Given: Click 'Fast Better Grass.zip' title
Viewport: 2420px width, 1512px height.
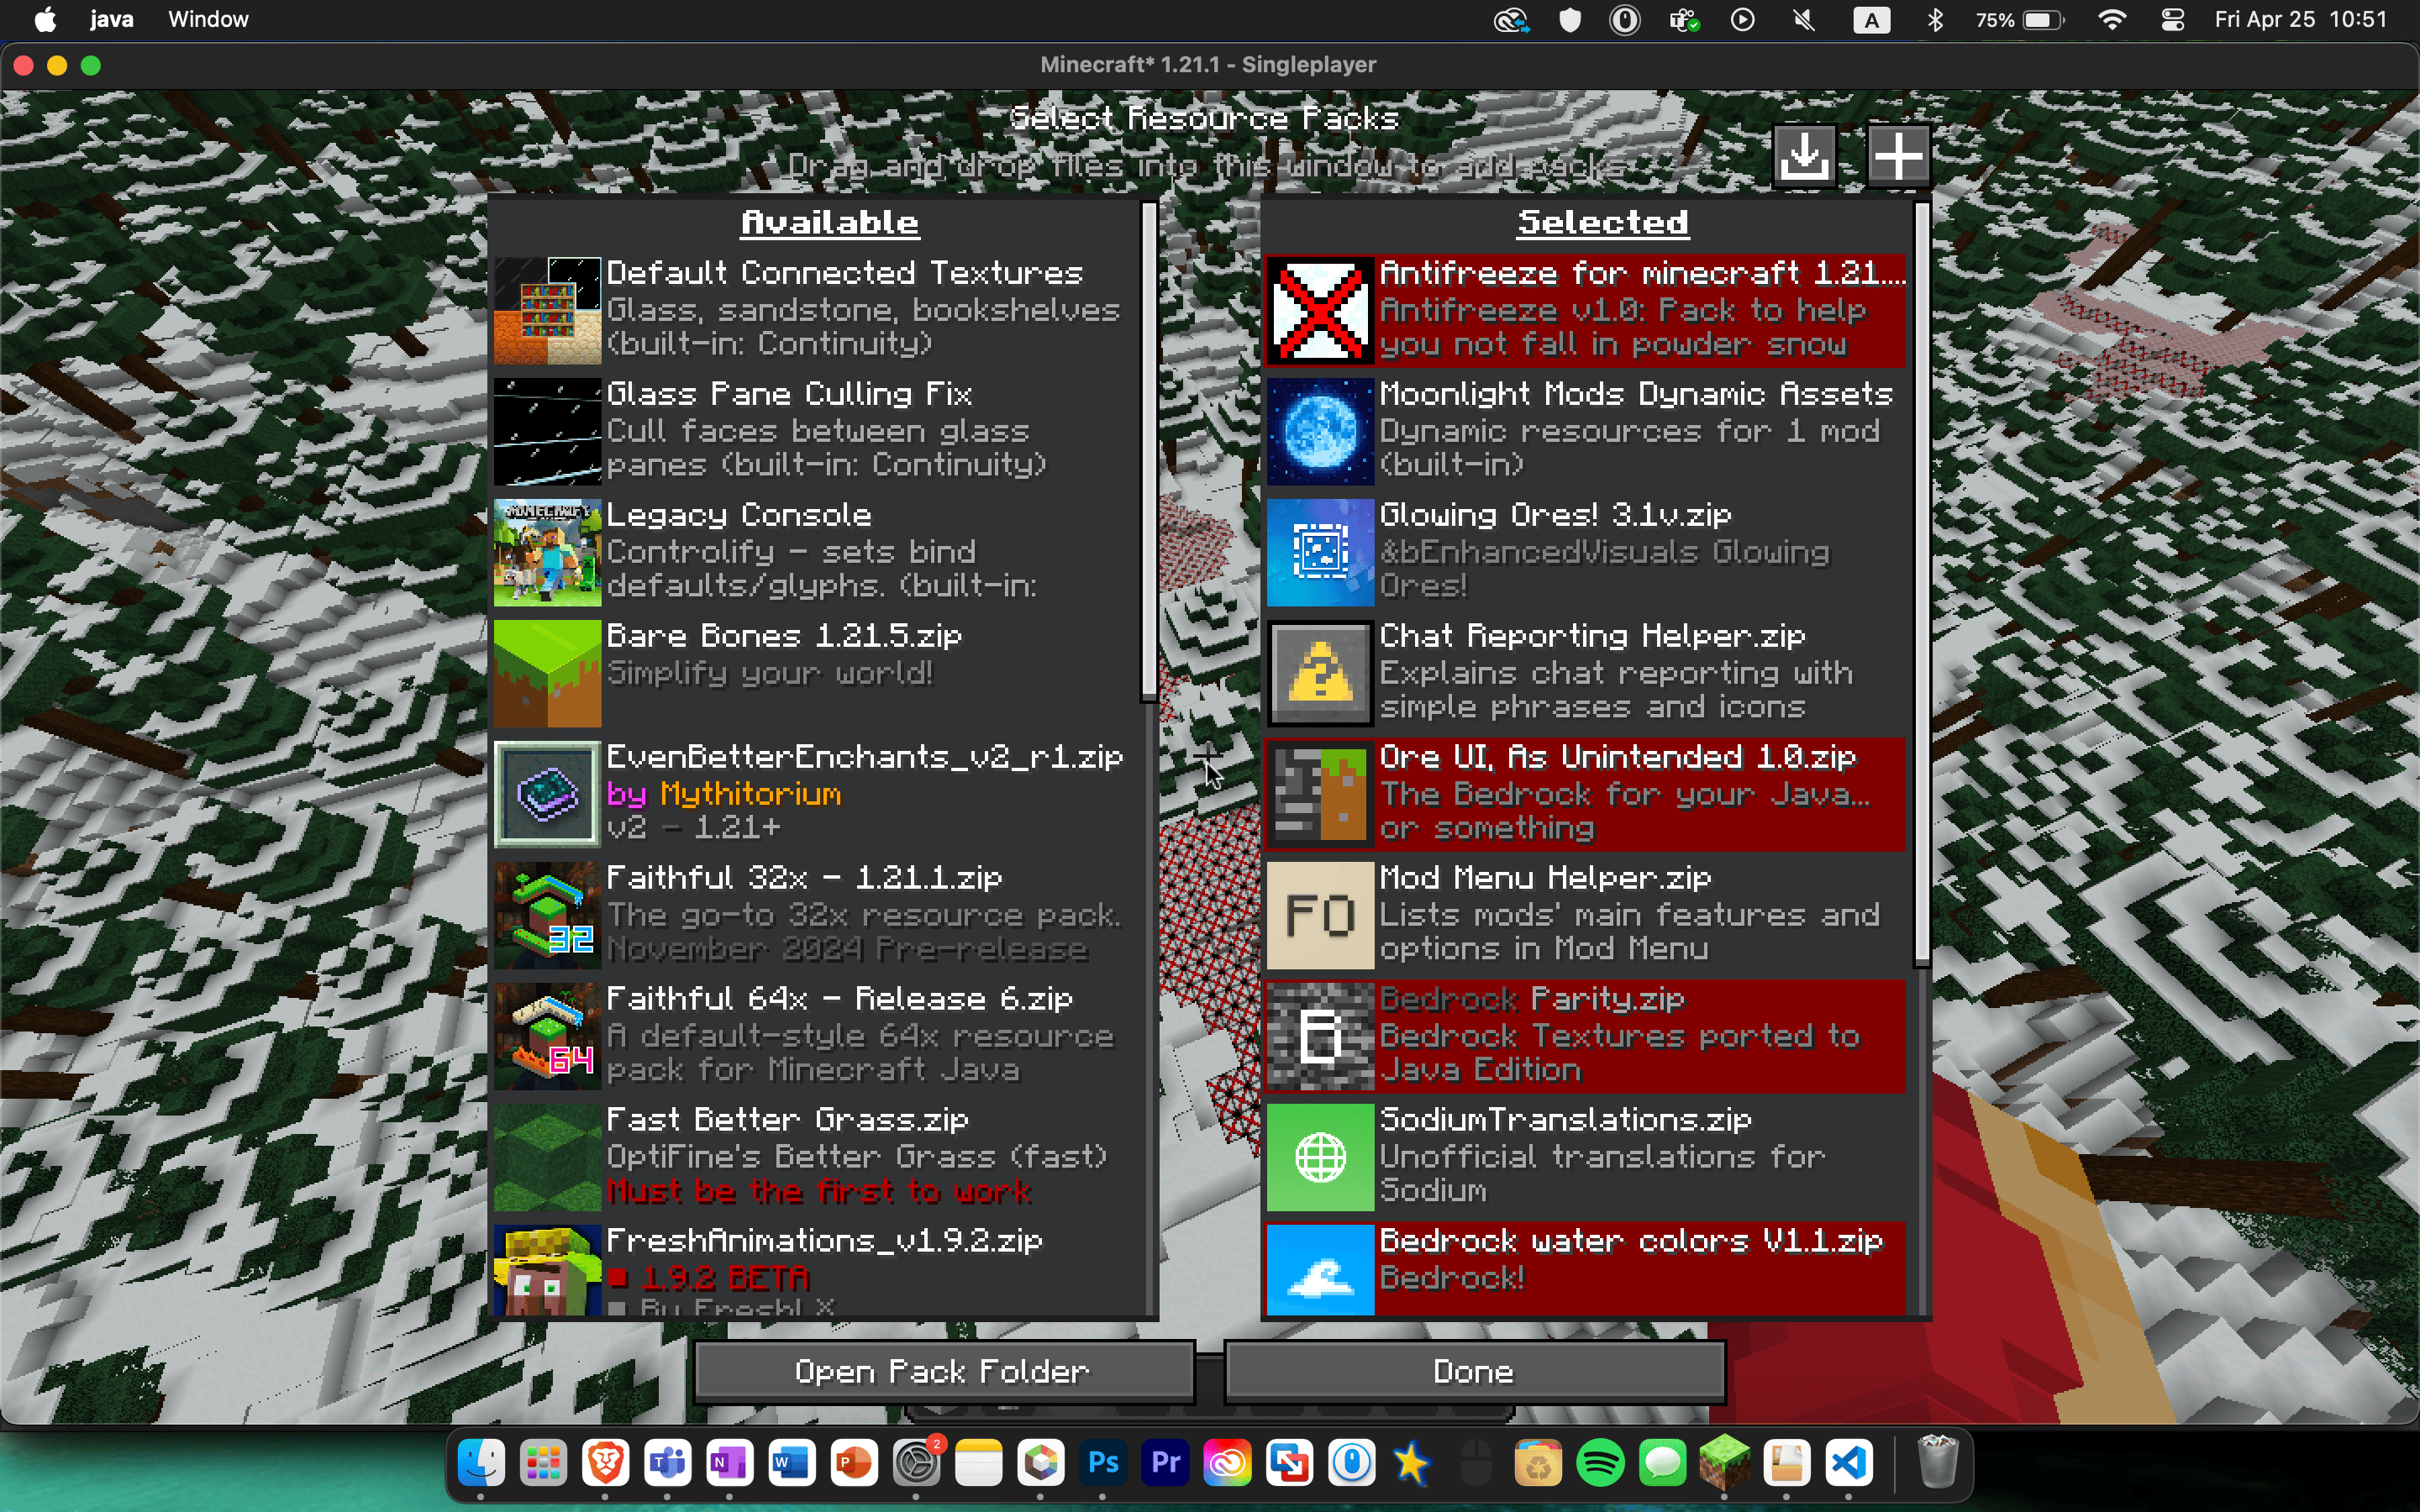Looking at the screenshot, I should coord(787,1120).
